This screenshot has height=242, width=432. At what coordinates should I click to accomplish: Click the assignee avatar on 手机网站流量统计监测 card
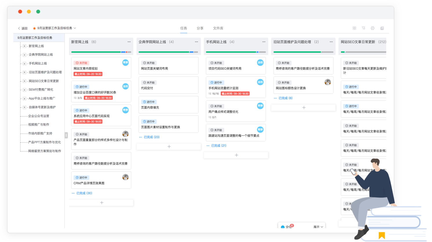click(x=260, y=82)
